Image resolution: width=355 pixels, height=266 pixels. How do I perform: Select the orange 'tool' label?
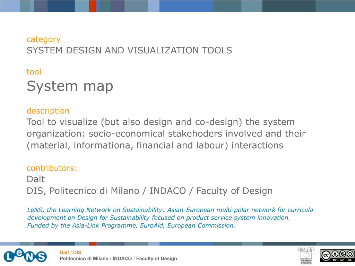(x=34, y=72)
